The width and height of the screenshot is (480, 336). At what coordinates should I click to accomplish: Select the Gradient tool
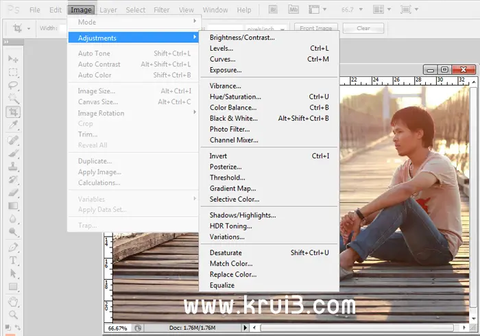[x=13, y=206]
